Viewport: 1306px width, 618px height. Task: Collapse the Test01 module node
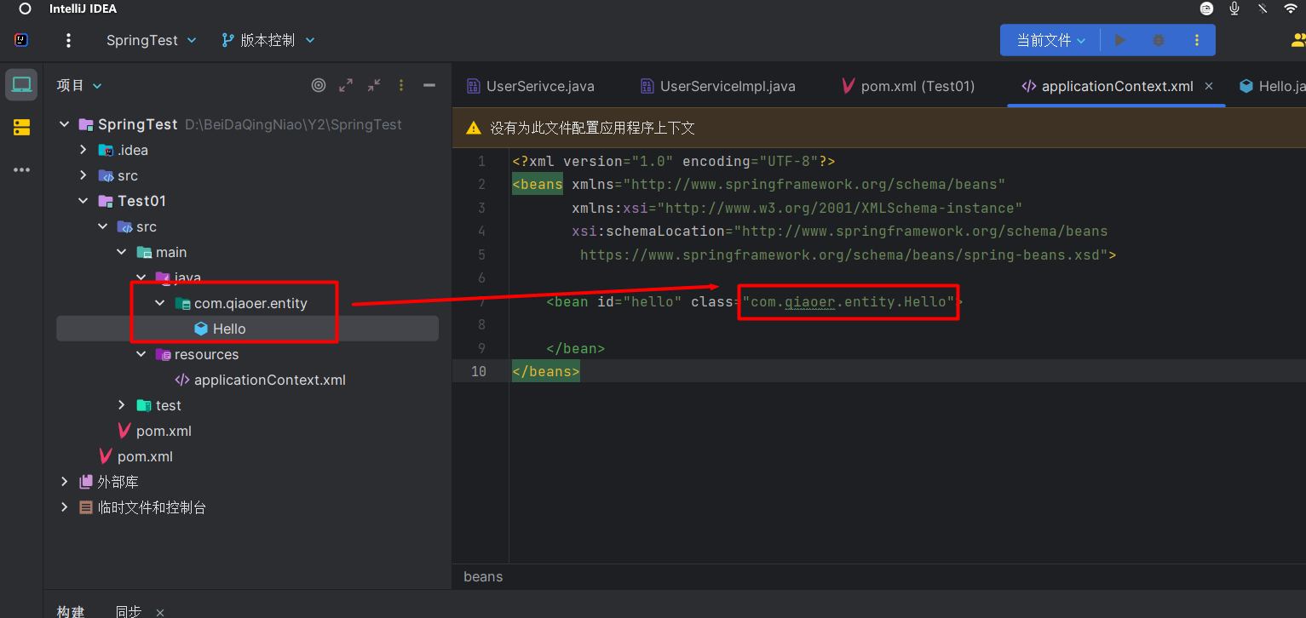pyautogui.click(x=83, y=201)
